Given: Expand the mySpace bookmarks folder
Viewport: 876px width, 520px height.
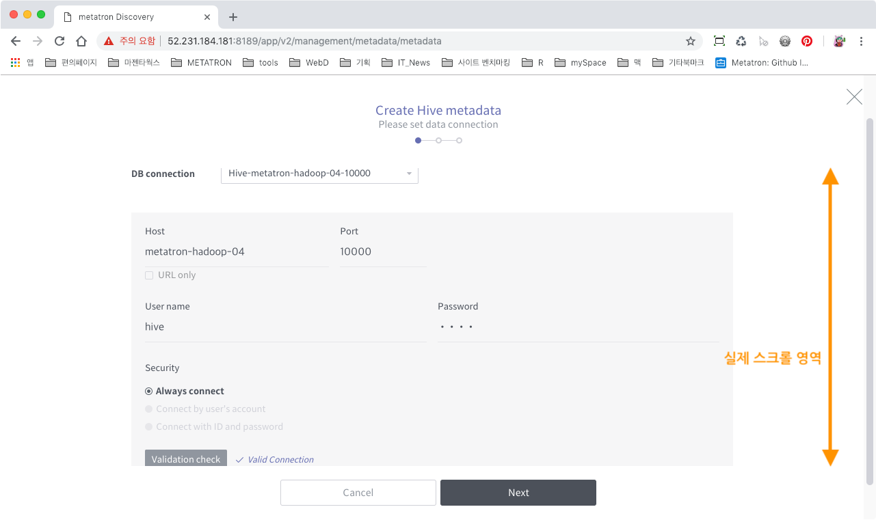Looking at the screenshot, I should [581, 62].
